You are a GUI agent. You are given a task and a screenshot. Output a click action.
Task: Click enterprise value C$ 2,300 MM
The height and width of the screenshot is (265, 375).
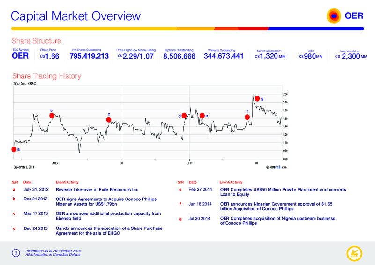351,56
